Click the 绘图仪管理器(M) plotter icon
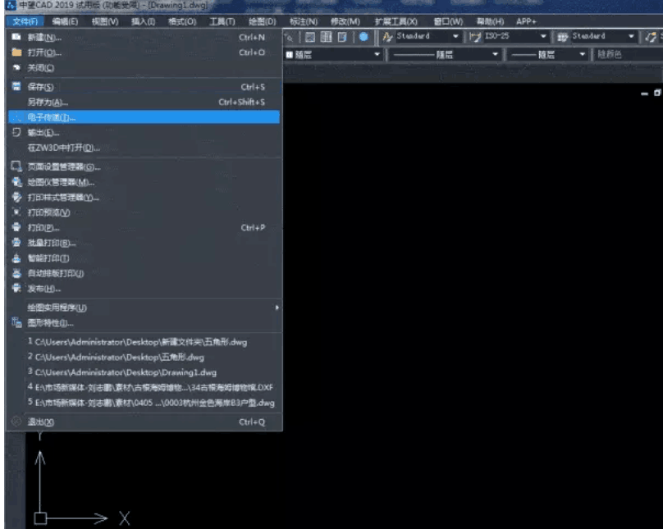 pyautogui.click(x=16, y=182)
